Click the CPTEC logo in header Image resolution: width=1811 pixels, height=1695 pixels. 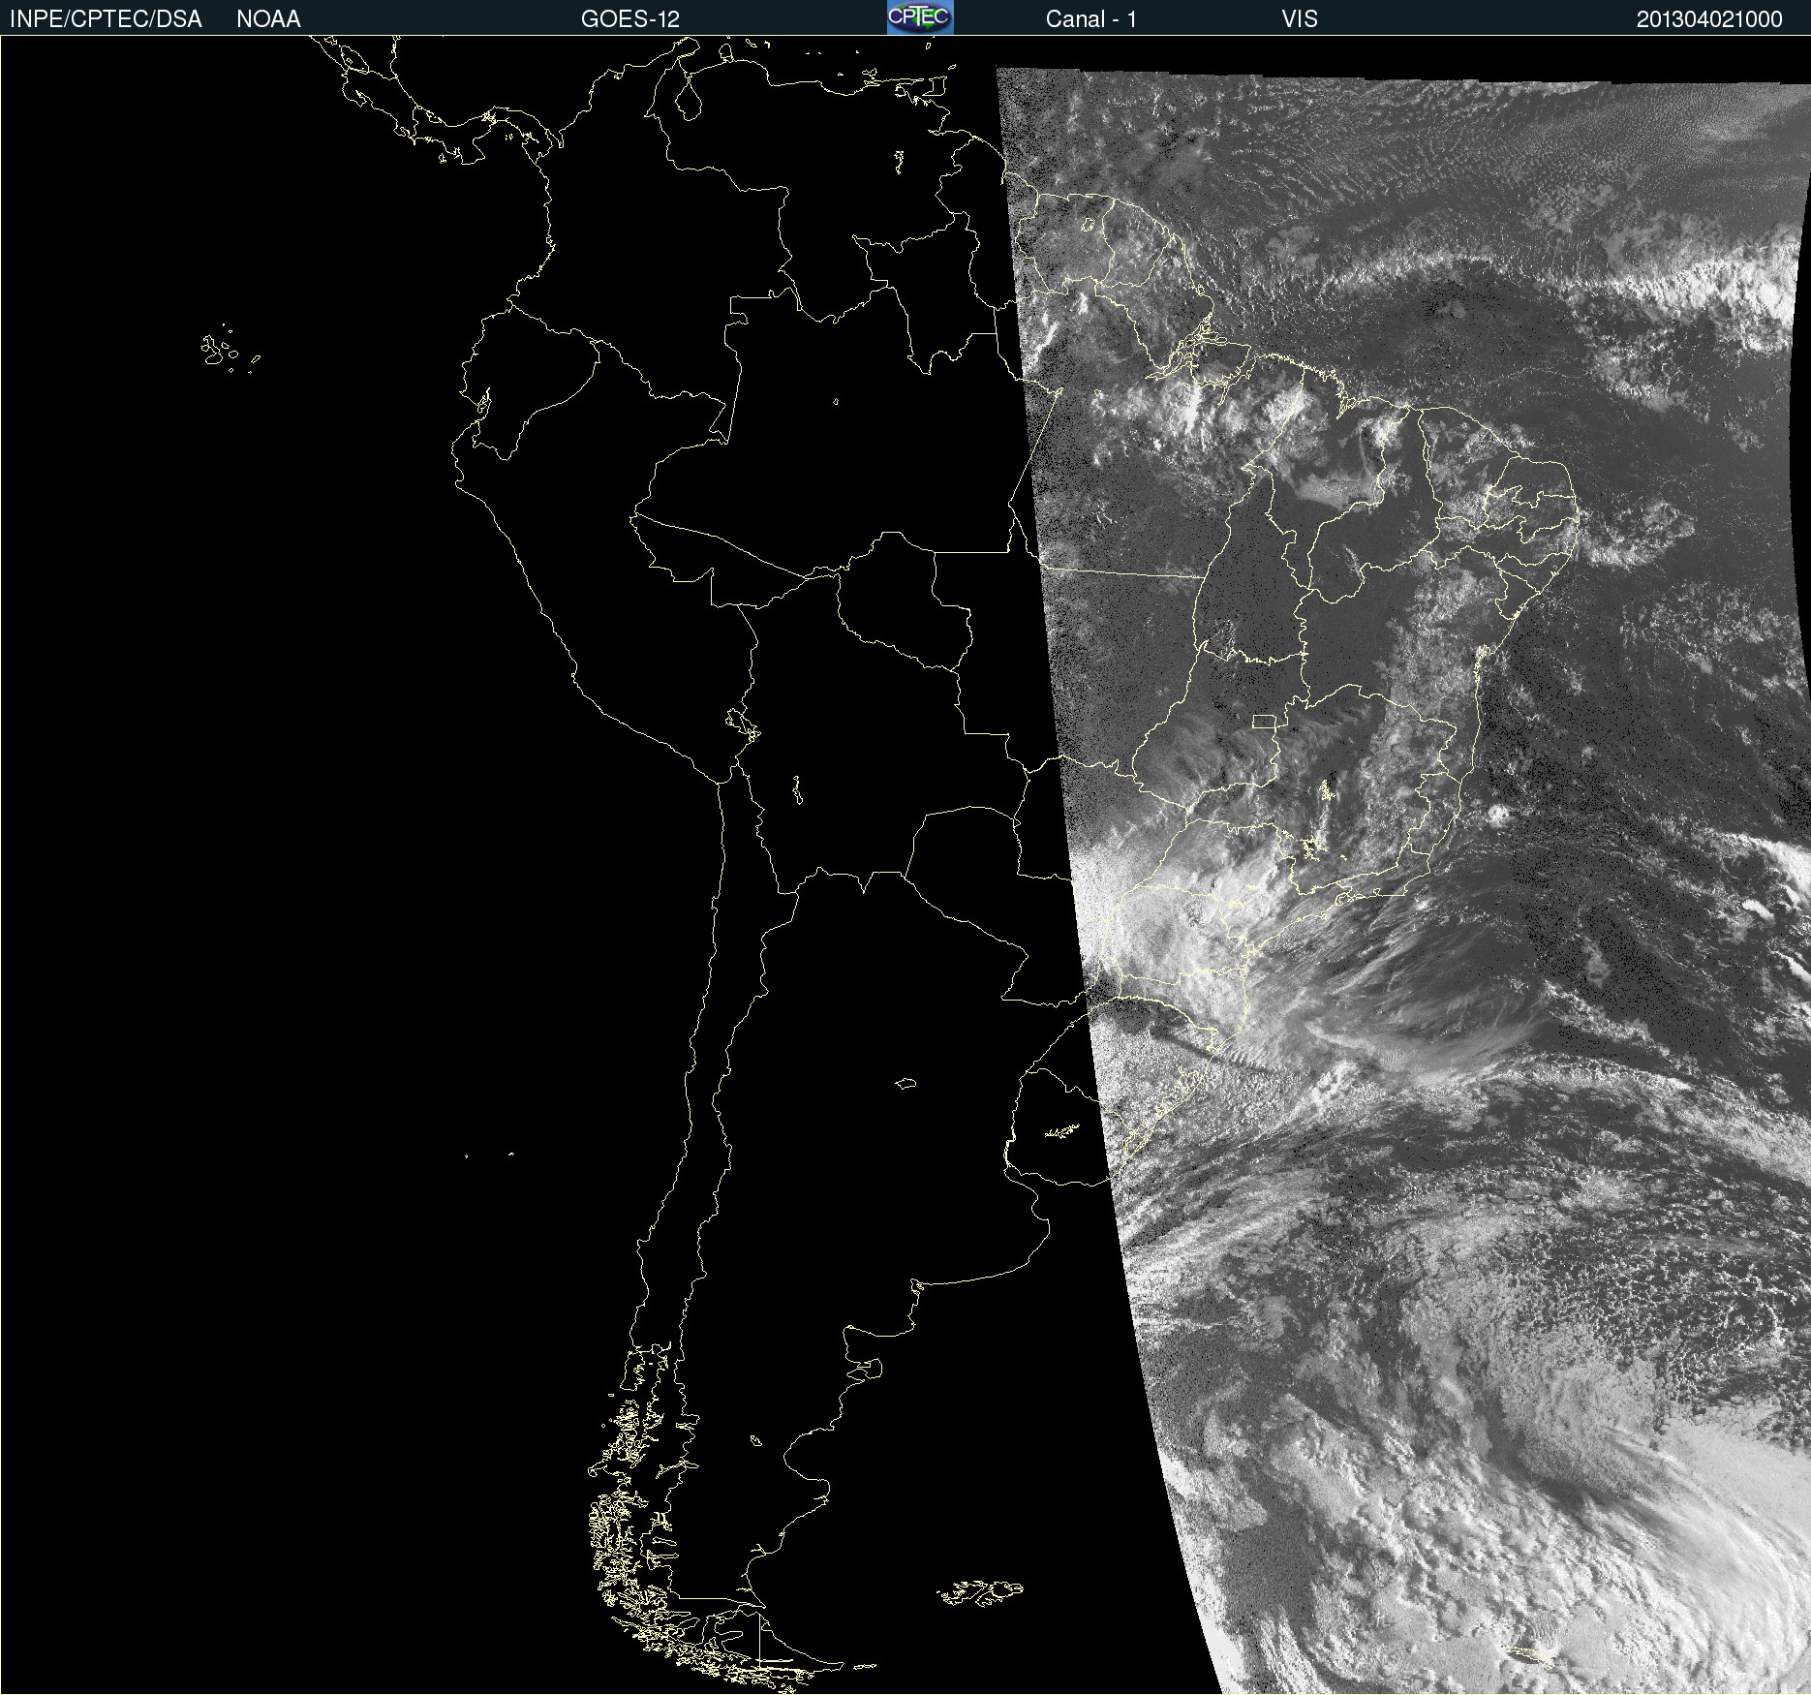click(x=920, y=17)
